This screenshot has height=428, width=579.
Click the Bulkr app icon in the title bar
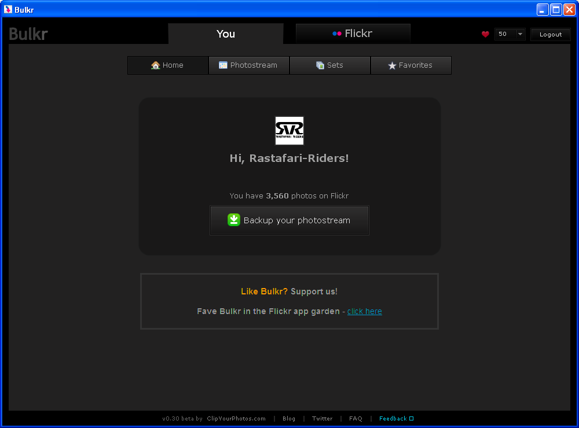8,10
